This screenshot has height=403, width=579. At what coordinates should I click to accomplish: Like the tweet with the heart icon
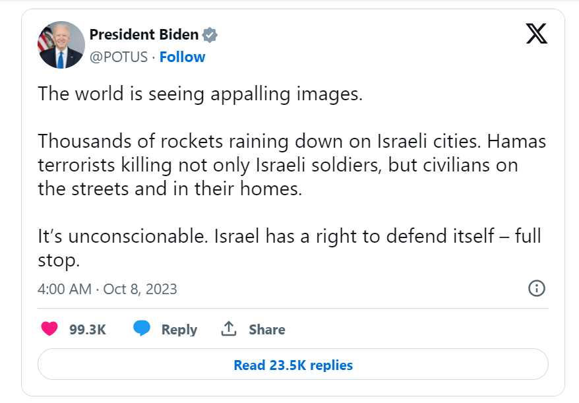point(49,329)
